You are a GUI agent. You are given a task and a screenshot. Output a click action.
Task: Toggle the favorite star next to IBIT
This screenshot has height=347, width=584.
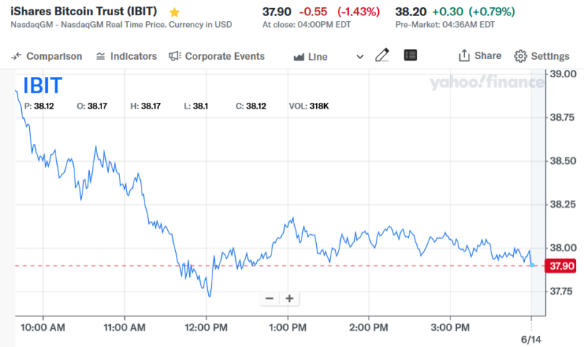coord(174,12)
